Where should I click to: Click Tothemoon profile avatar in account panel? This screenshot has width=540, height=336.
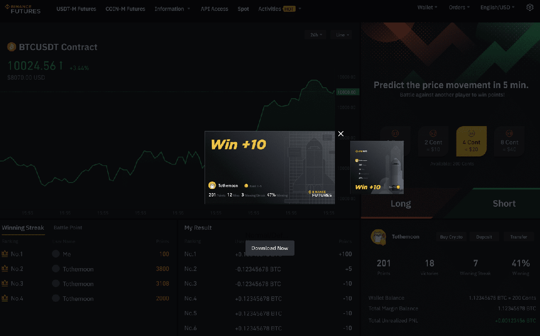pos(378,237)
